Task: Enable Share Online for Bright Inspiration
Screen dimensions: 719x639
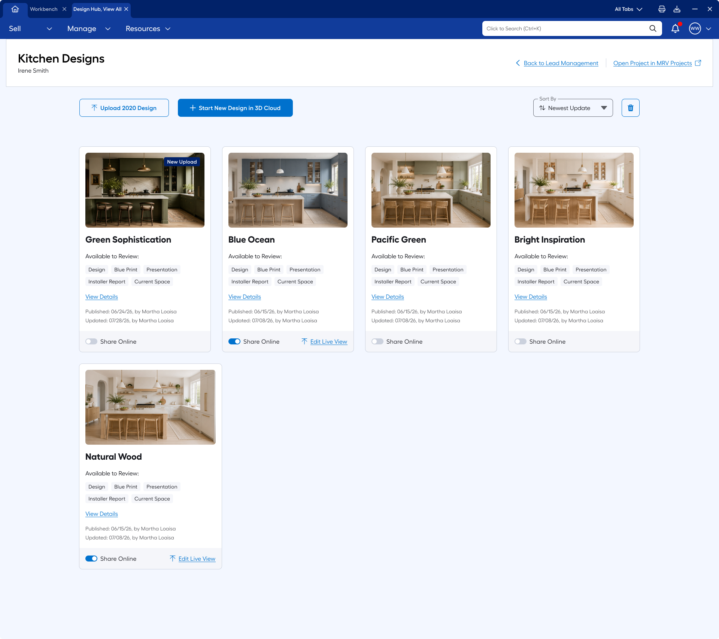Action: click(x=521, y=341)
